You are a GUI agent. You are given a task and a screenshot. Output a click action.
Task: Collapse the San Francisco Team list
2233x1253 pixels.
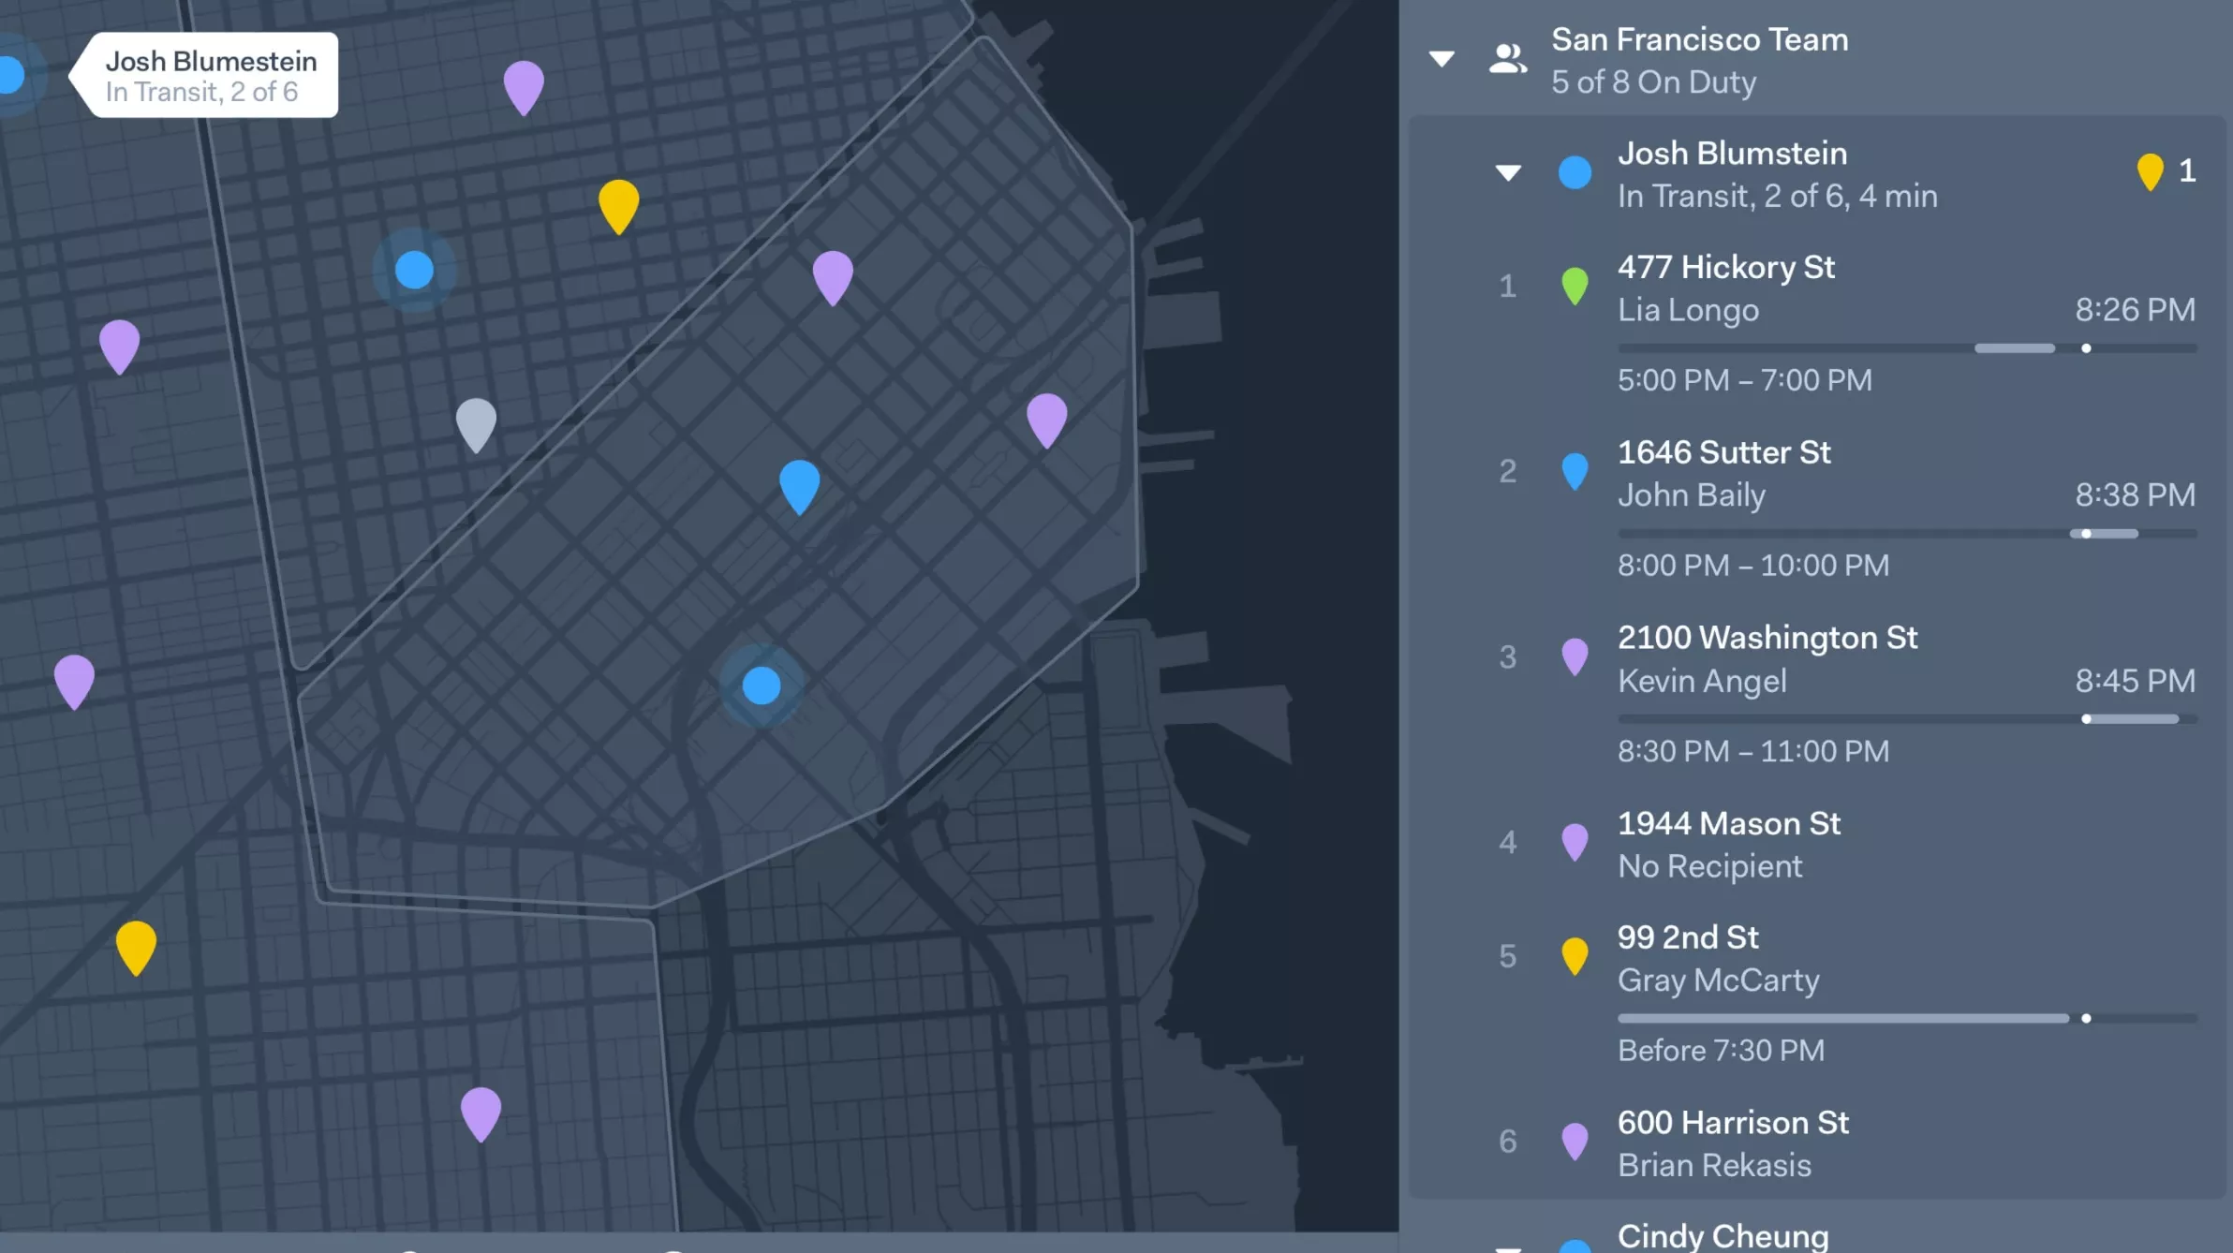pos(1441,58)
